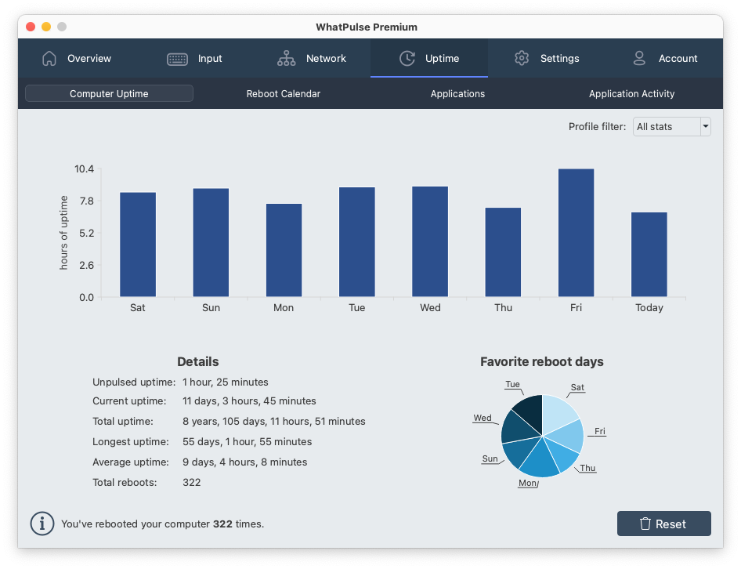Screen dimensions: 741x569
Task: Switch to Reboot Calendar sub-tab
Action: [283, 93]
